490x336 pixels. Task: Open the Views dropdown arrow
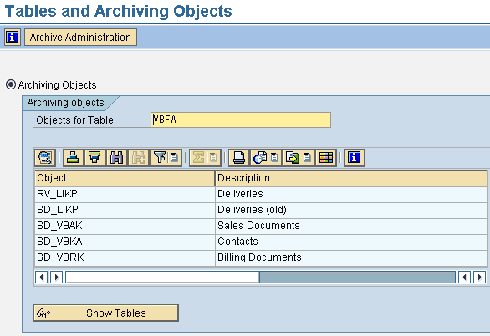tap(274, 157)
